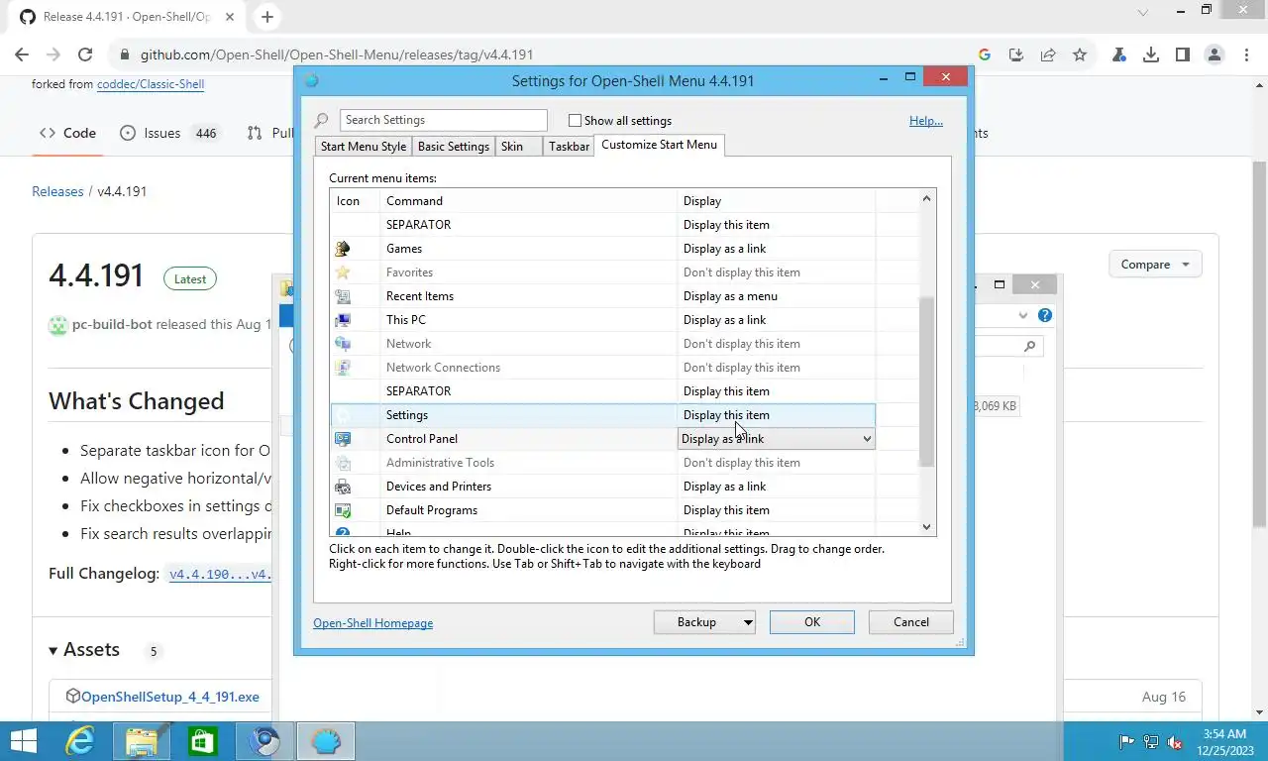
Task: Click the search magnifier icon in Settings dialog
Action: pos(321,121)
